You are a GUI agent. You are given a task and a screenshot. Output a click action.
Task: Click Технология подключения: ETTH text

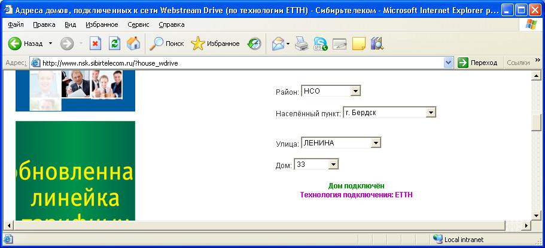(x=357, y=195)
